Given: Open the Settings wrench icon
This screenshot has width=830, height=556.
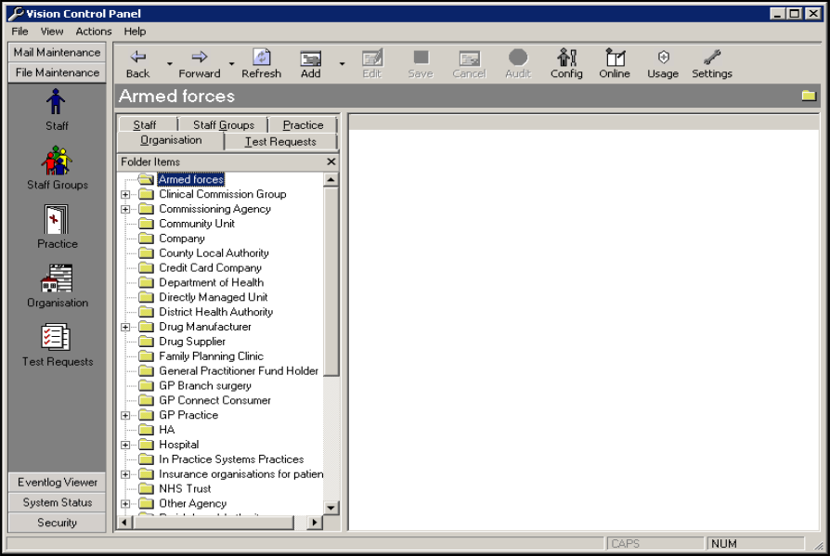Looking at the screenshot, I should tap(712, 58).
